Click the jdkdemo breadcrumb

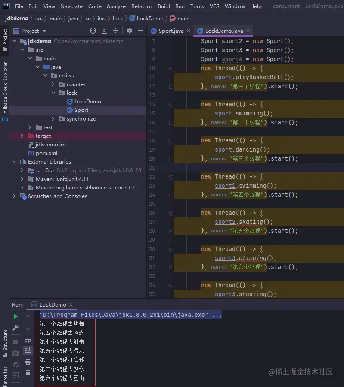pos(16,19)
